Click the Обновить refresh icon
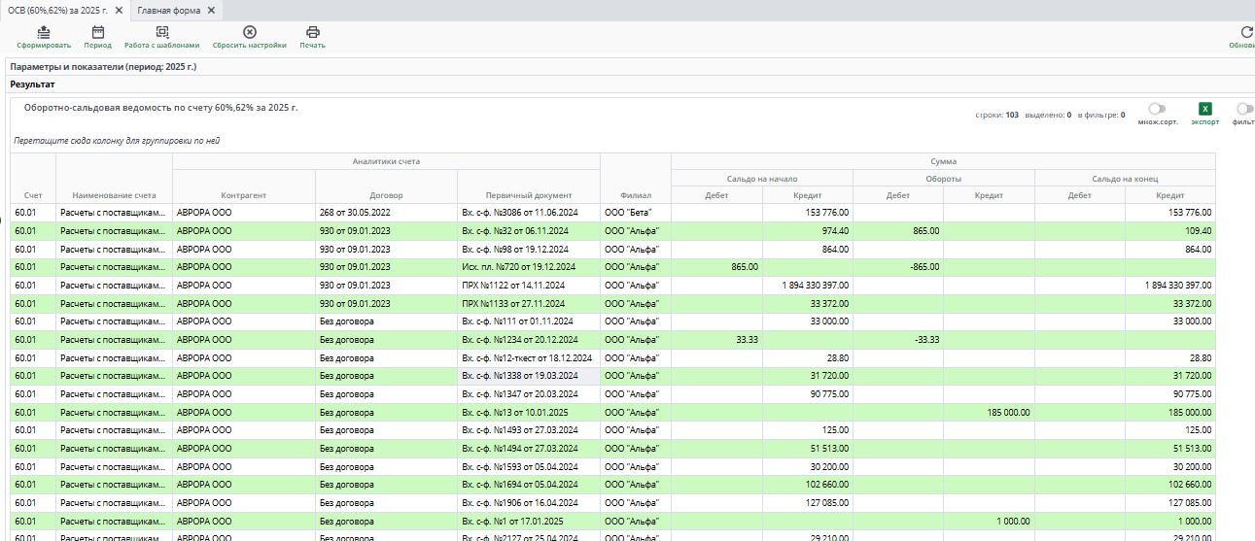 point(1246,32)
